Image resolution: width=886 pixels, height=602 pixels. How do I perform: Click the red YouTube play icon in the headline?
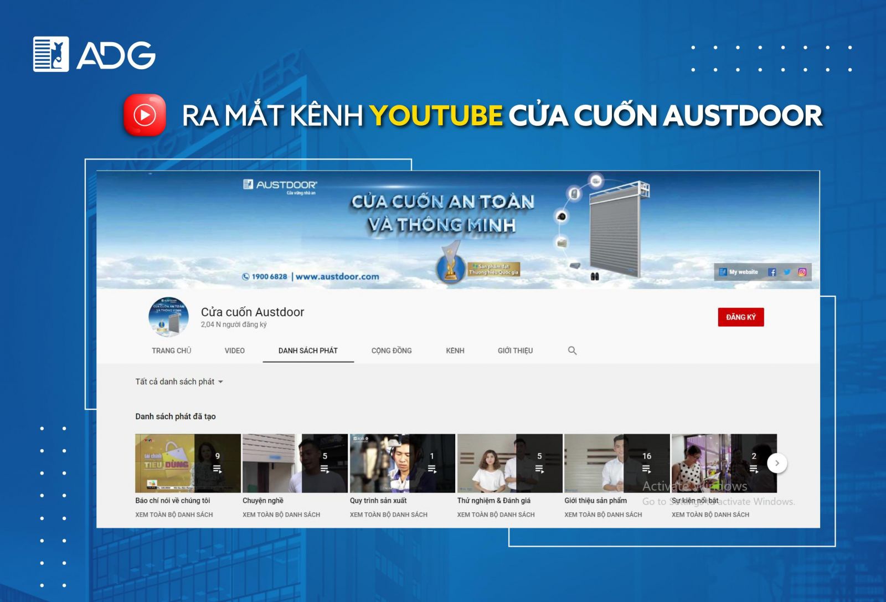point(145,115)
